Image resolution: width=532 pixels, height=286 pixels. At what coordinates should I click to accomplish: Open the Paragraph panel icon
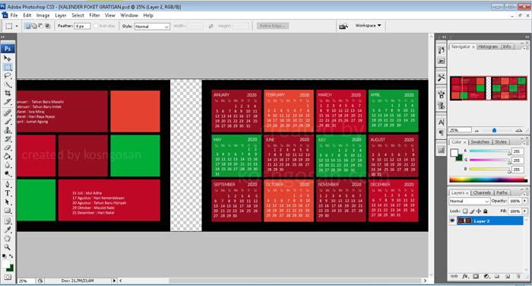441,133
